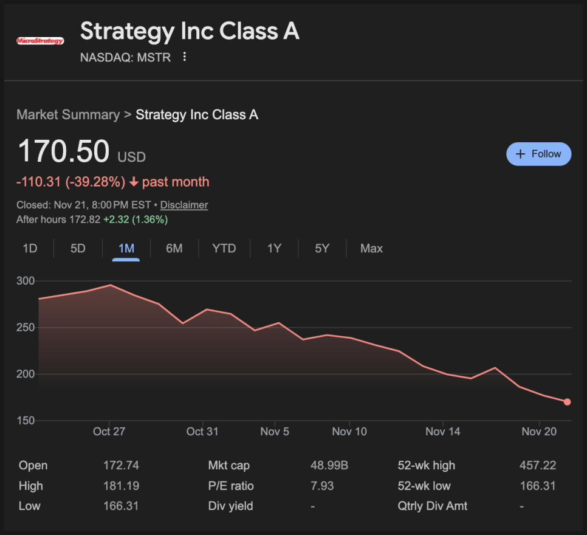The width and height of the screenshot is (587, 535).
Task: Click the 170.50 current price
Action: coord(64,151)
